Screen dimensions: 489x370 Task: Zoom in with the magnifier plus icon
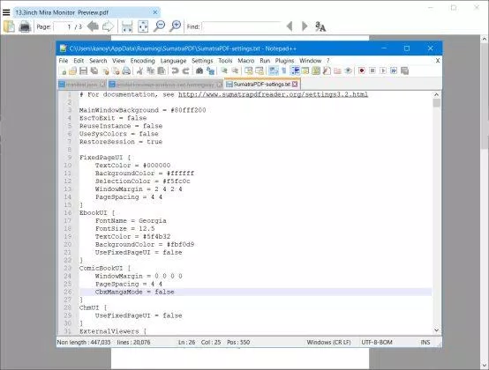pyautogui.click(x=176, y=26)
